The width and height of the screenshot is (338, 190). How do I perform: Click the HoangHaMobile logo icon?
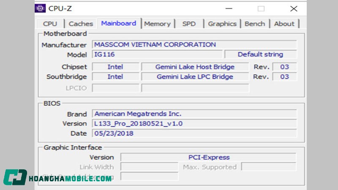coord(15,177)
